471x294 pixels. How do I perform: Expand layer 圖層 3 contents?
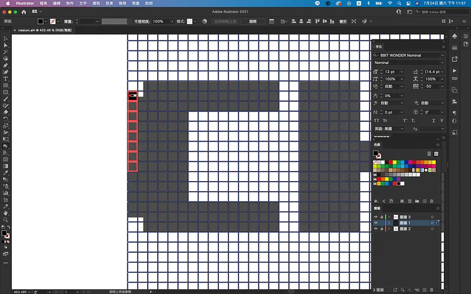[x=389, y=217]
